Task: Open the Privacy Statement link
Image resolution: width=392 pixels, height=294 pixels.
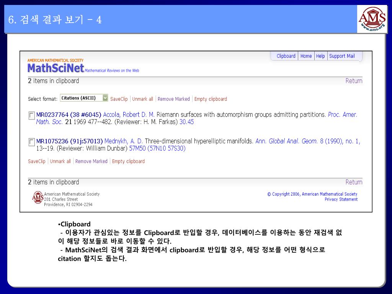Action: [x=341, y=199]
